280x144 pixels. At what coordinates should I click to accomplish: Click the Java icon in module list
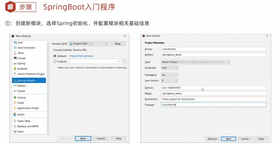pos(15,42)
